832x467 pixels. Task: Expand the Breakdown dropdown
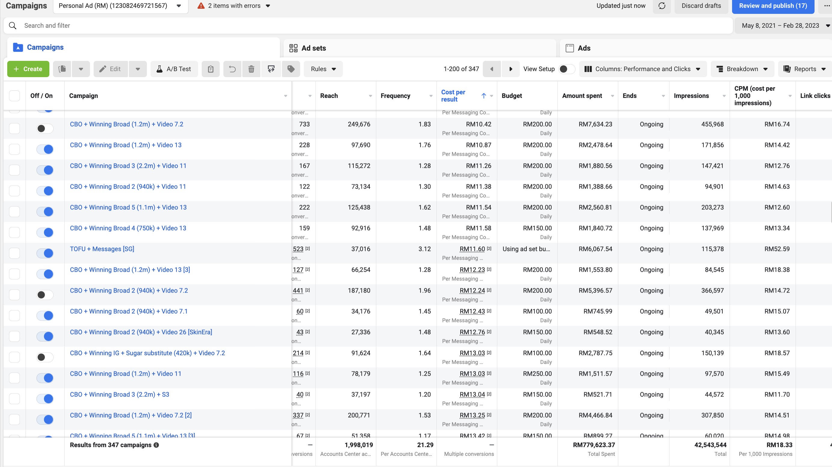(x=742, y=69)
